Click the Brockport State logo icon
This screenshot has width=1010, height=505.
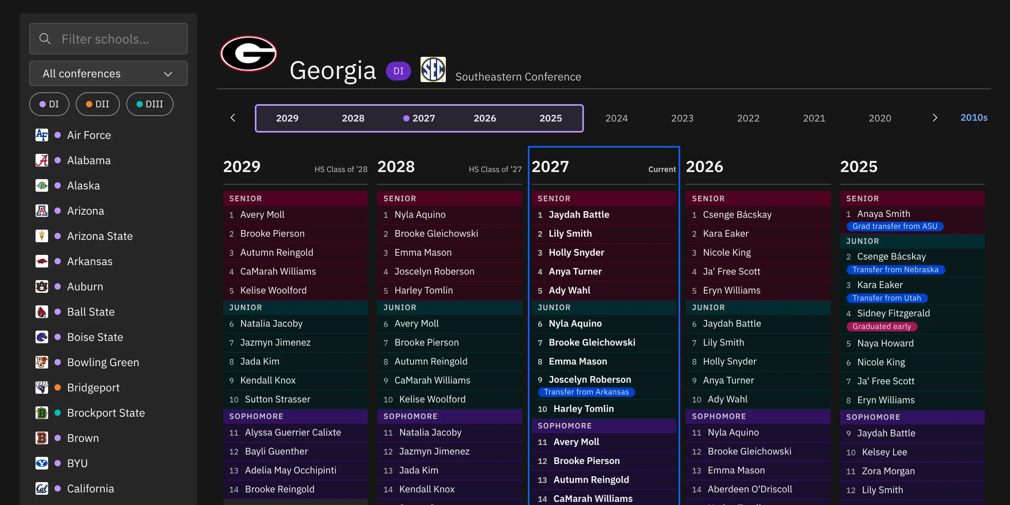point(42,413)
